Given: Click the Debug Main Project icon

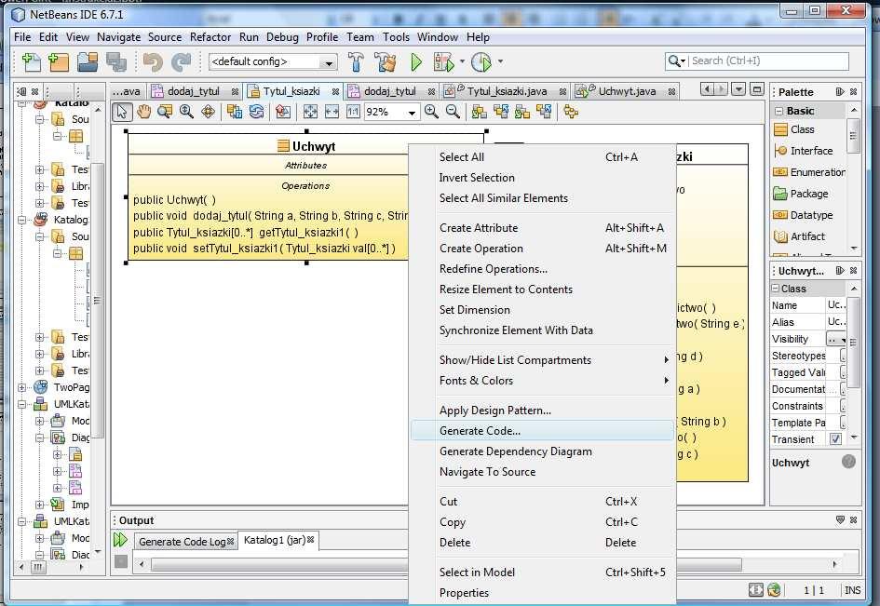Looking at the screenshot, I should click(443, 61).
